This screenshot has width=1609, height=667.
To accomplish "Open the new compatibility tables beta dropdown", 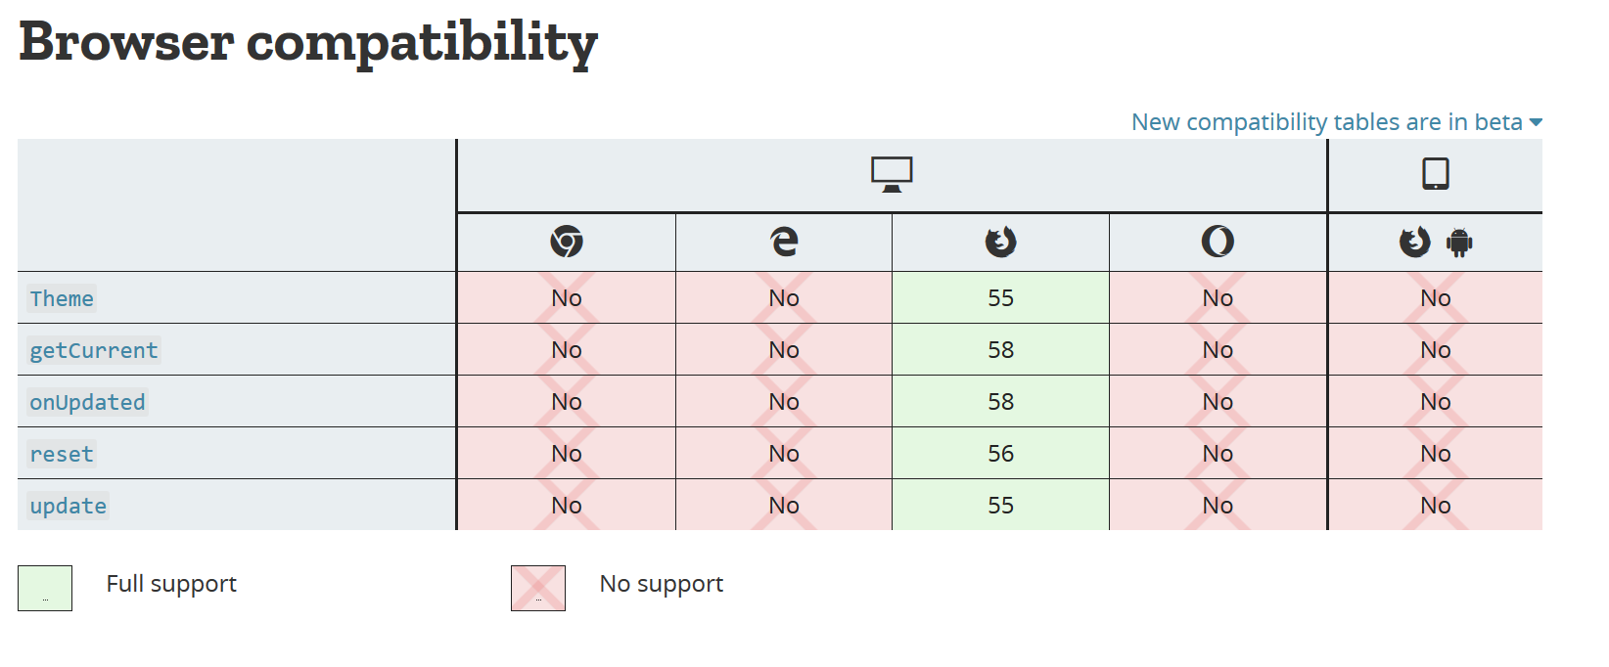I will (x=1336, y=122).
